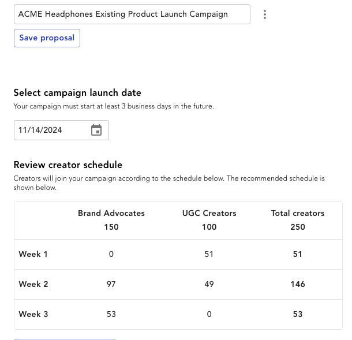This screenshot has width=352, height=340.
Task: Click the launch date field 11/14/2024
Action: click(61, 130)
